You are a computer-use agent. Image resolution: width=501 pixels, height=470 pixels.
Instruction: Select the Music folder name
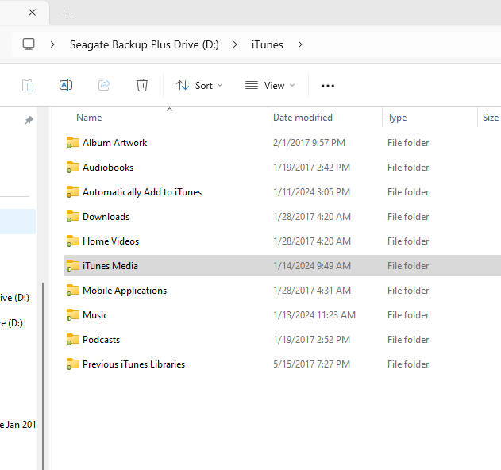click(95, 314)
